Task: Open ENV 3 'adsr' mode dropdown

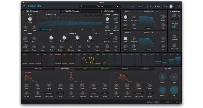Action: 150,93
